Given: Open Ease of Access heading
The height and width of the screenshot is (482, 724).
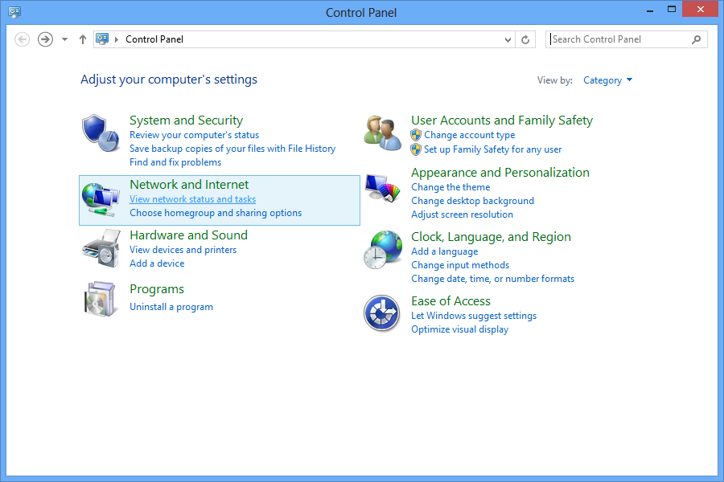Looking at the screenshot, I should tap(450, 301).
